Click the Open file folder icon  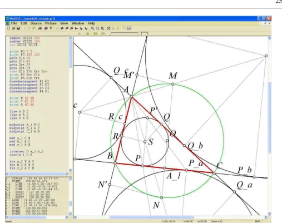pyautogui.click(x=13, y=28)
